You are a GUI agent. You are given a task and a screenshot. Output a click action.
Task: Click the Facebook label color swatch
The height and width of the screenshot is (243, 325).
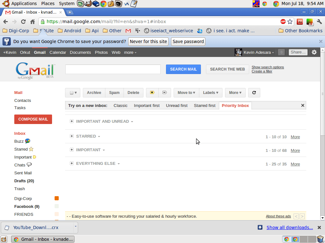(56, 206)
